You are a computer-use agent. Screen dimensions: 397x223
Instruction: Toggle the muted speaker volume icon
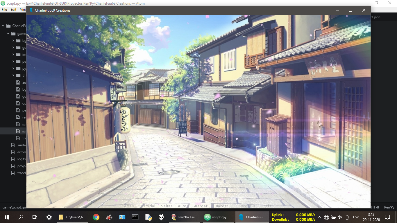pyautogui.click(x=340, y=217)
